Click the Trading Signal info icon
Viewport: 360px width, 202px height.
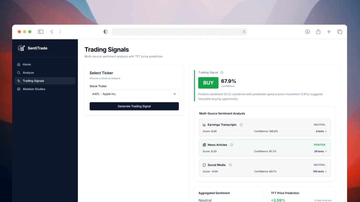pos(222,72)
